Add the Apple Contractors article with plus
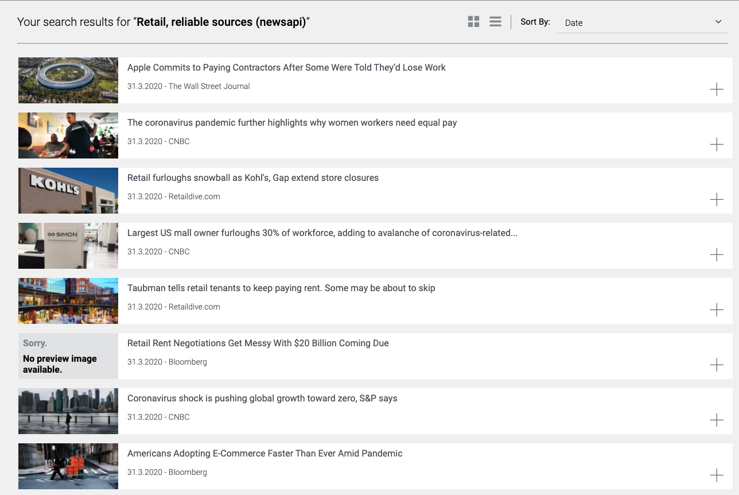 pyautogui.click(x=717, y=89)
